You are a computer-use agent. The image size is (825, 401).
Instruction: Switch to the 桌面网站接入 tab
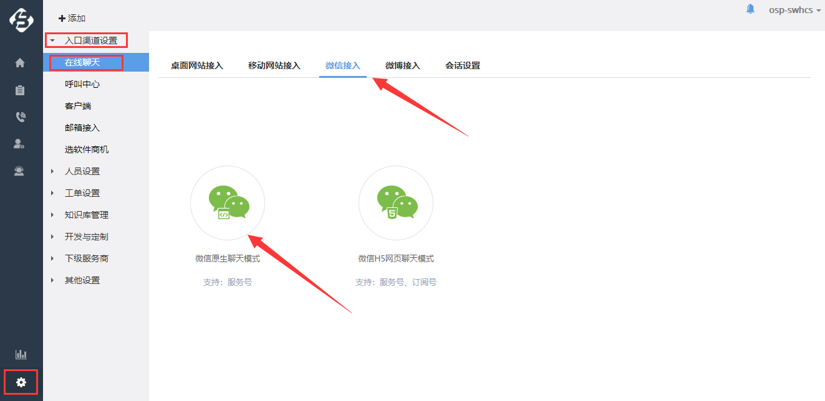196,65
